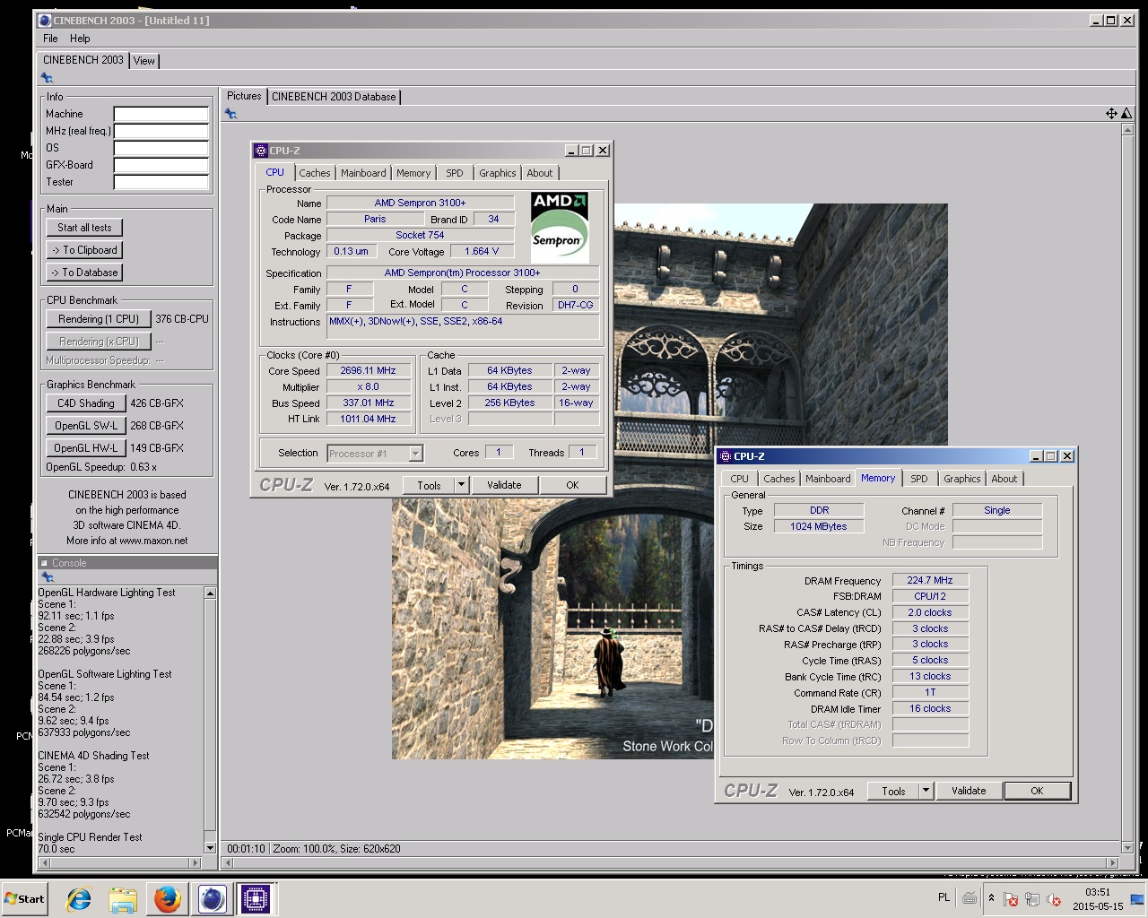Screen dimensions: 1148x918
Task: Click the pin icon under the Pictures tab
Action: [230, 113]
